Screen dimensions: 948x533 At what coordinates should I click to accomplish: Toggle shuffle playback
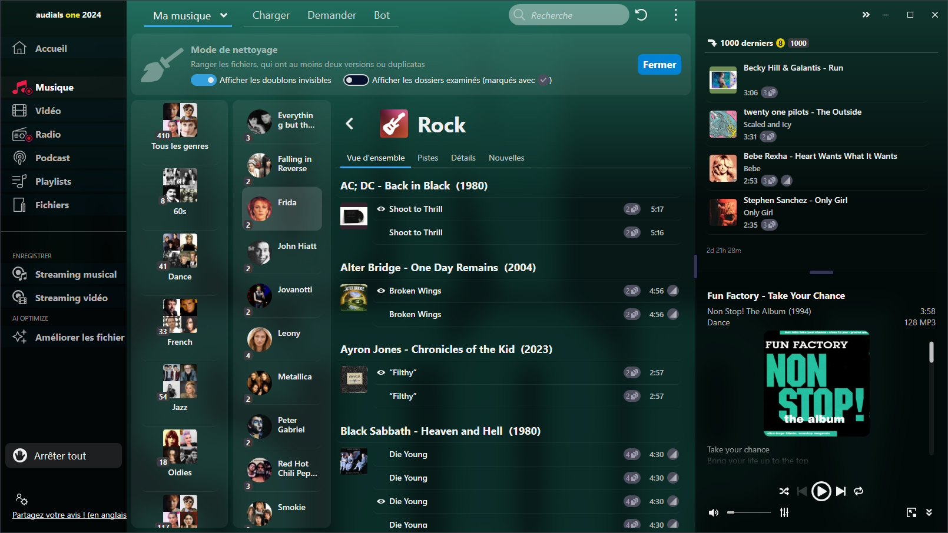[x=784, y=491]
